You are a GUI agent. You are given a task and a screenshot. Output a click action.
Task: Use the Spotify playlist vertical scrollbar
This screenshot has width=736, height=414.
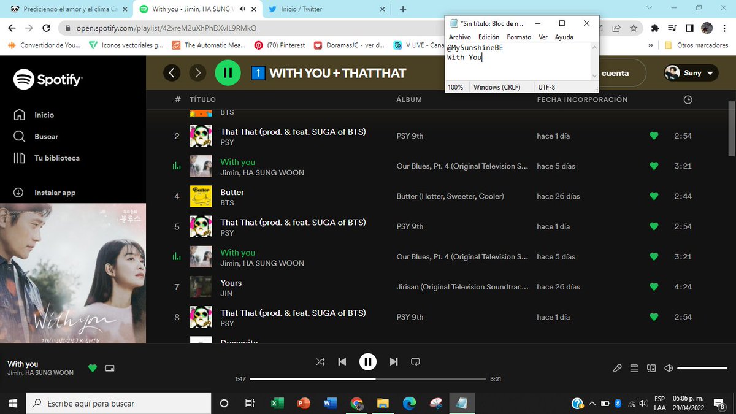[731, 129]
